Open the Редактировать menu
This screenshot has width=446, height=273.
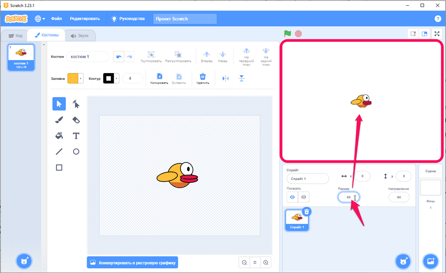85,19
